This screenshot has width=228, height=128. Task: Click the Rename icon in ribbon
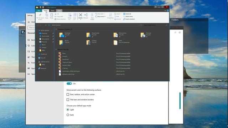tap(86, 15)
